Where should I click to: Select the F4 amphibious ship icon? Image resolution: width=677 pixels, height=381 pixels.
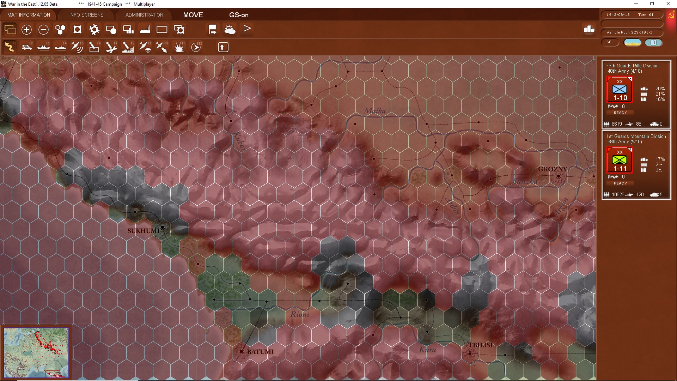pos(61,47)
